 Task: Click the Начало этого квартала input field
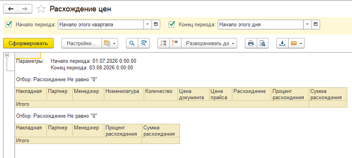(x=101, y=25)
